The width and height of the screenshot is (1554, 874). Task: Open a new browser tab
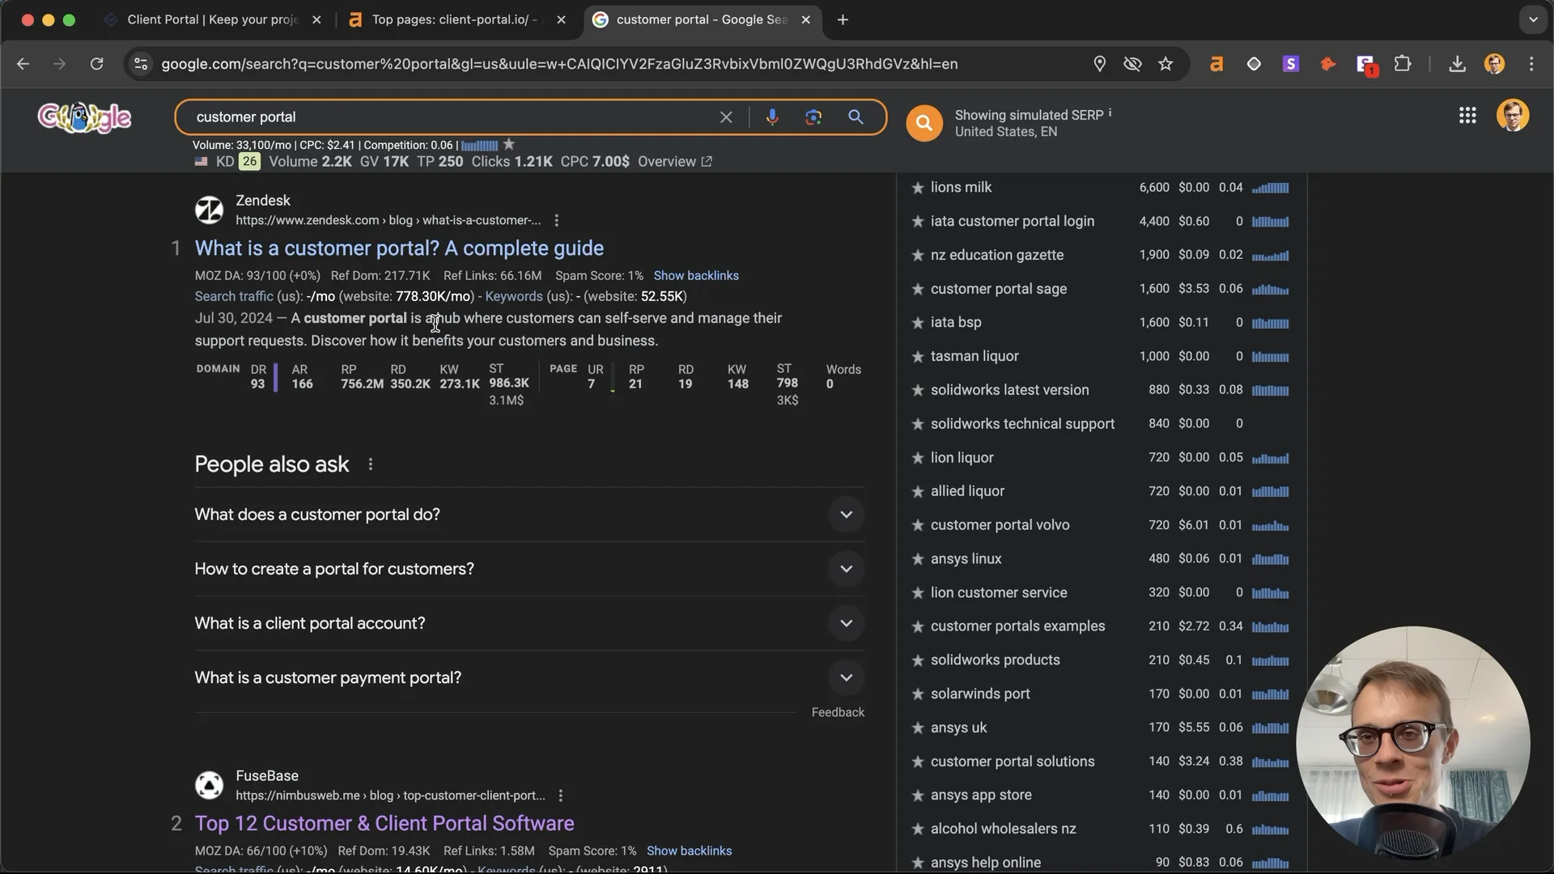click(x=843, y=19)
